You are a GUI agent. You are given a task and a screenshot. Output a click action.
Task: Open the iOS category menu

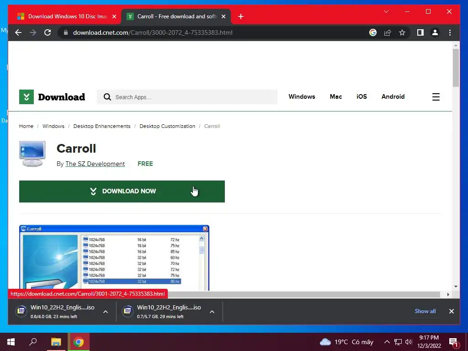tap(362, 97)
